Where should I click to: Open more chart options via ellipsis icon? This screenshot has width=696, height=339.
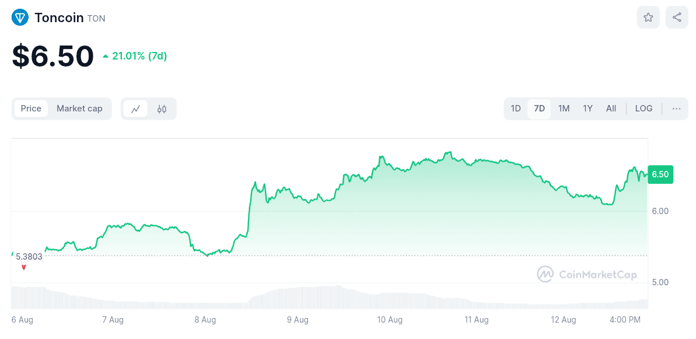[676, 109]
